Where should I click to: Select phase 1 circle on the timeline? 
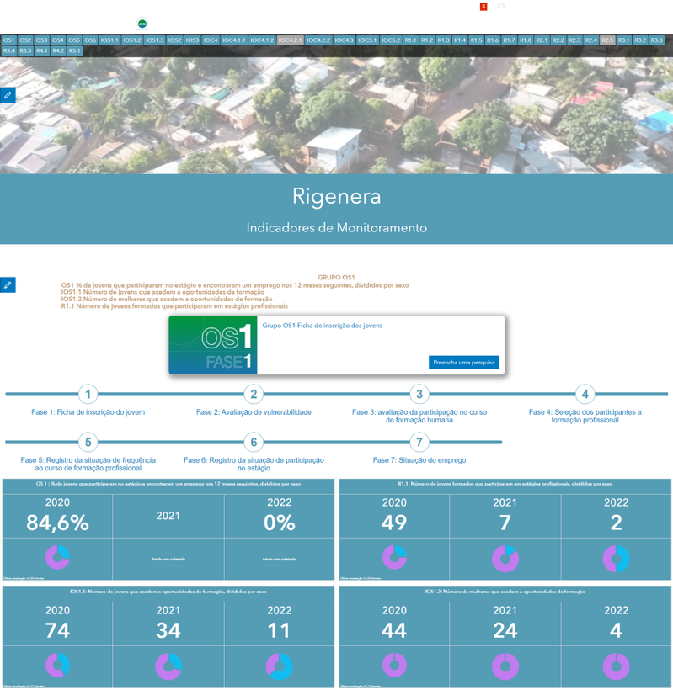pos(88,394)
